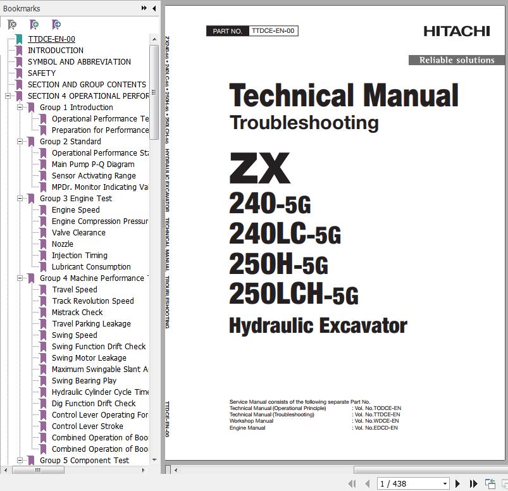Screen dimensions: 508x491
Task: Select SYMBOL AND ABBREVIATION bookmark
Action: point(79,61)
